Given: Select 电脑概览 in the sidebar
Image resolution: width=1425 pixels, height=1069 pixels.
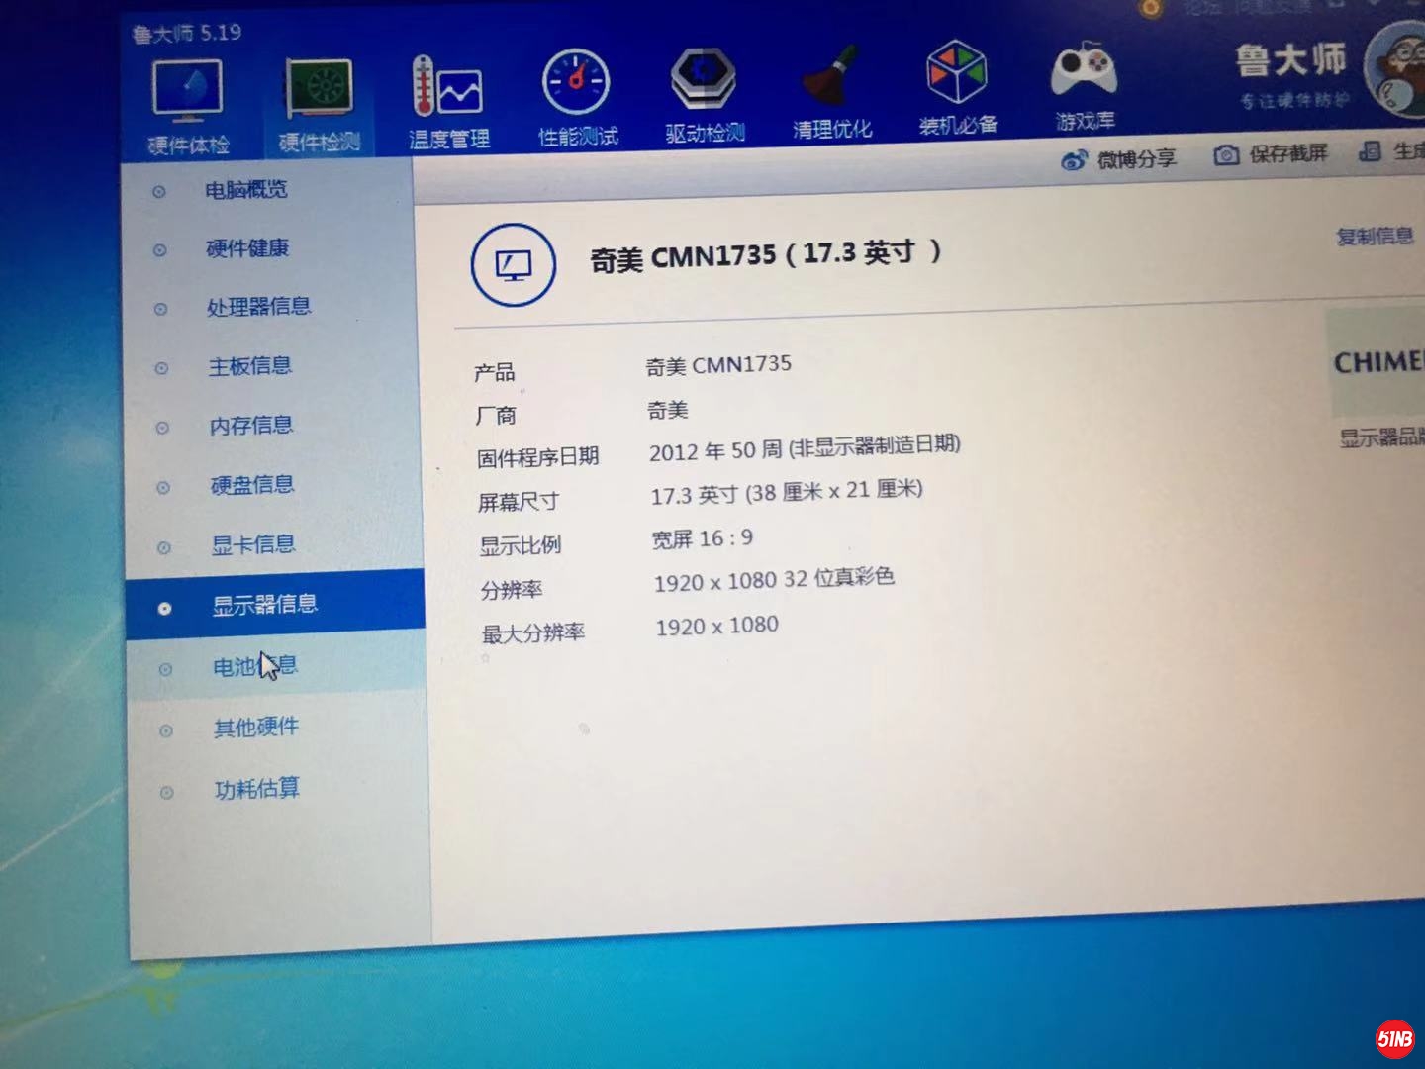Looking at the screenshot, I should (x=245, y=190).
